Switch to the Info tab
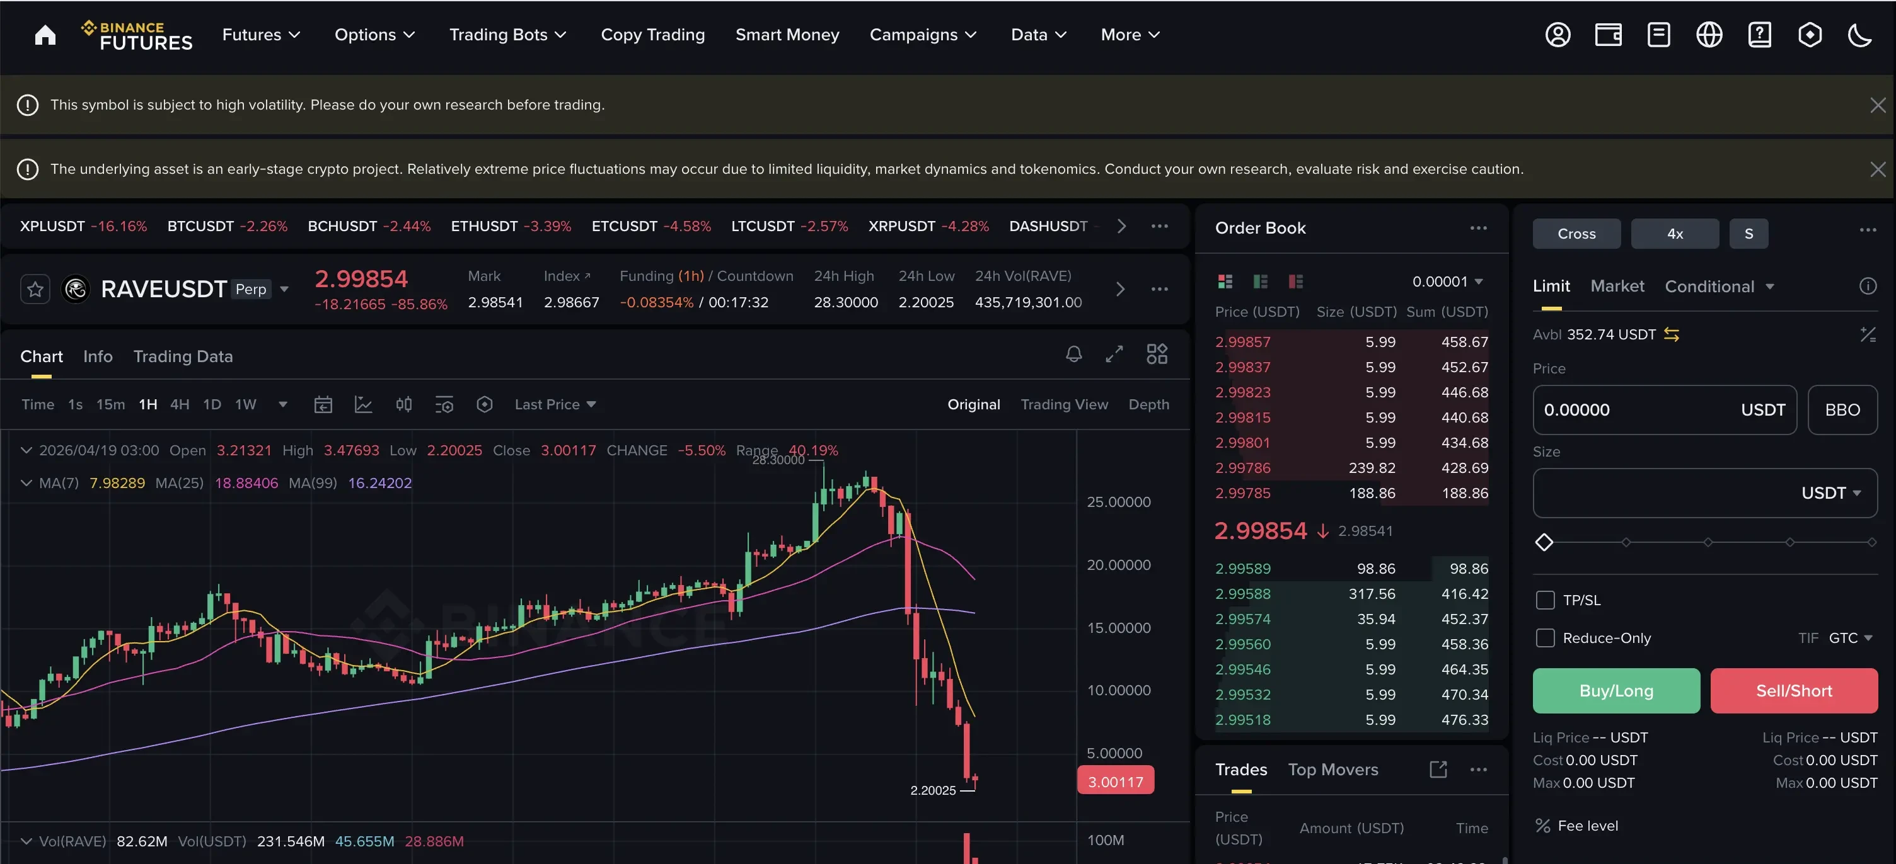Viewport: 1896px width, 864px height. tap(98, 356)
